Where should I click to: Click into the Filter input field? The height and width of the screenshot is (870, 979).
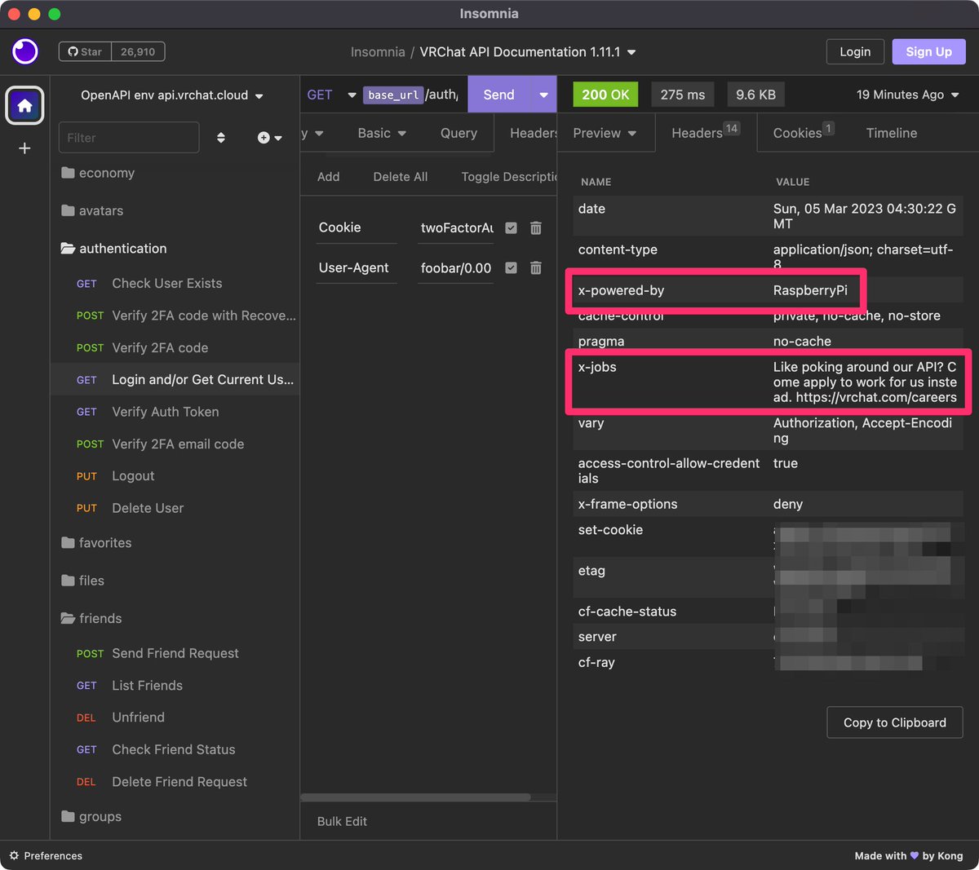(129, 138)
